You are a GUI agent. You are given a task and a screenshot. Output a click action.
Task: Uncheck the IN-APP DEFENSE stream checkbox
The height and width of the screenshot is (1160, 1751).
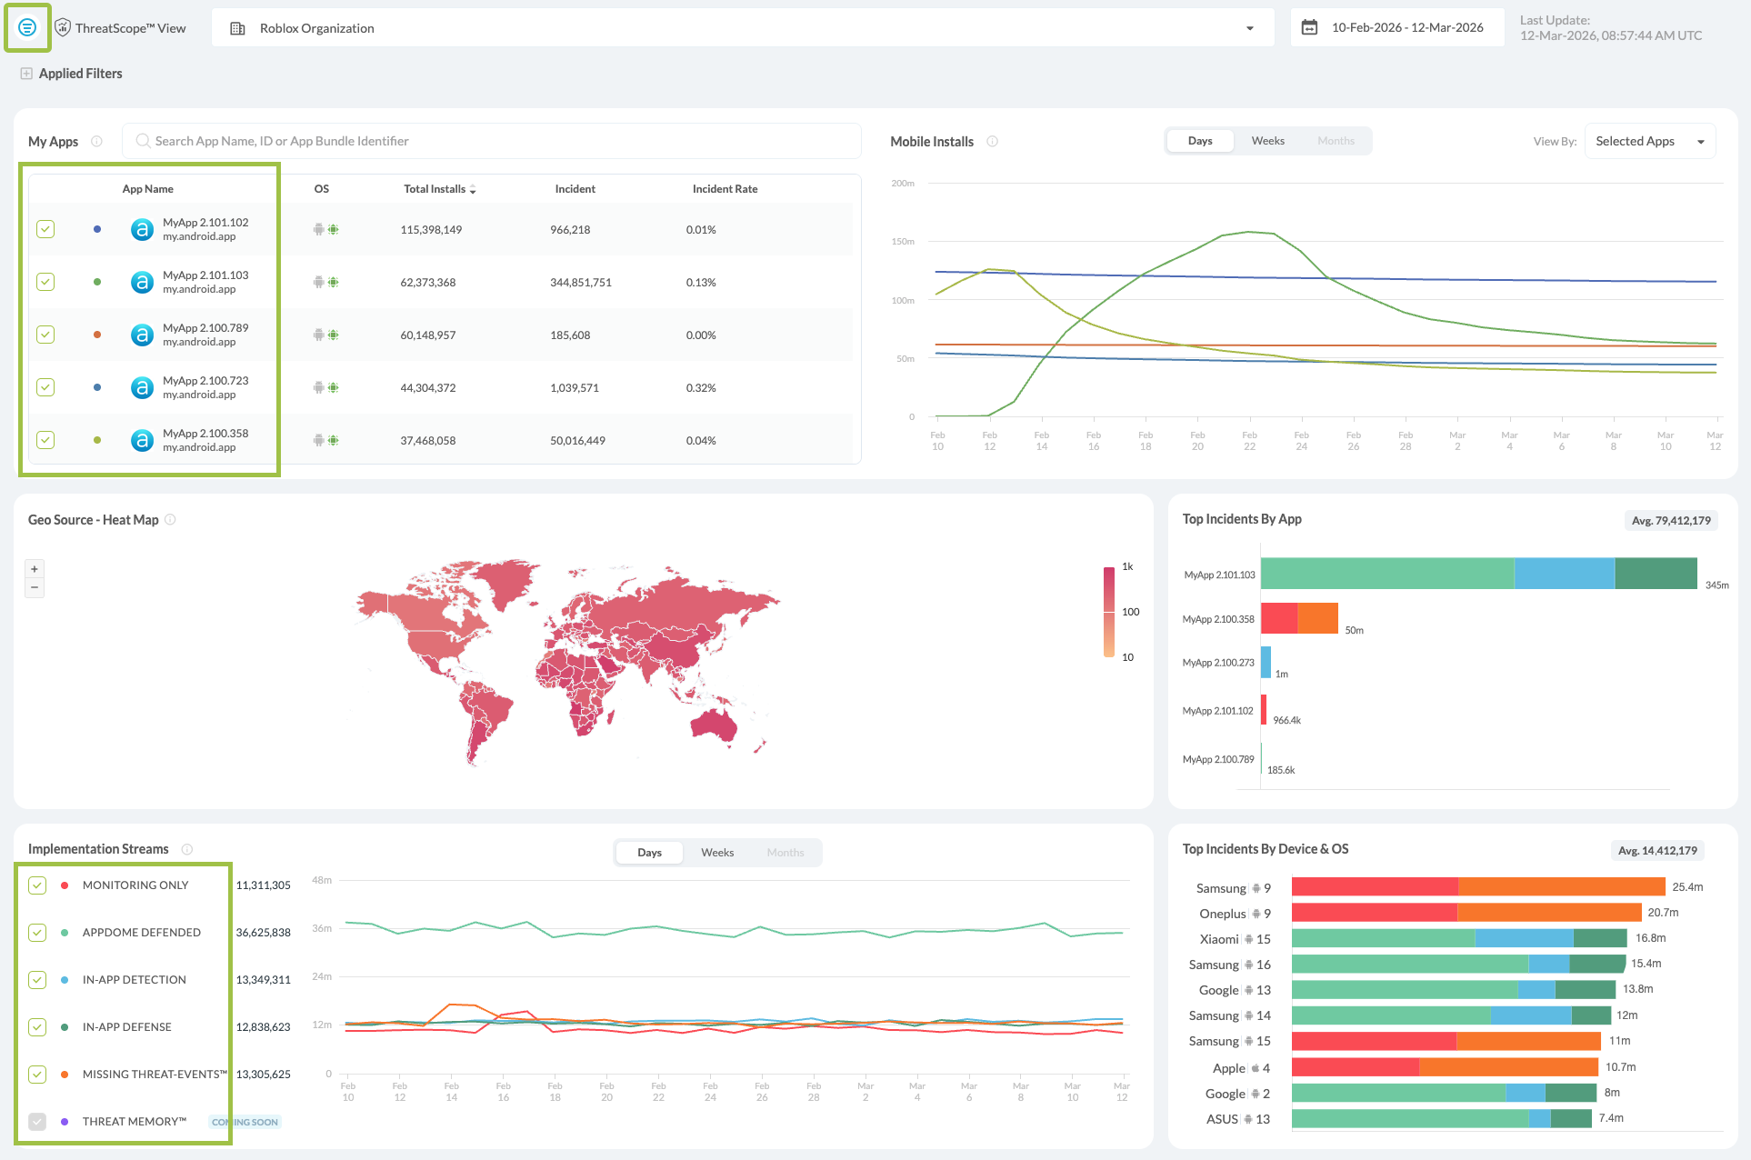37,1027
